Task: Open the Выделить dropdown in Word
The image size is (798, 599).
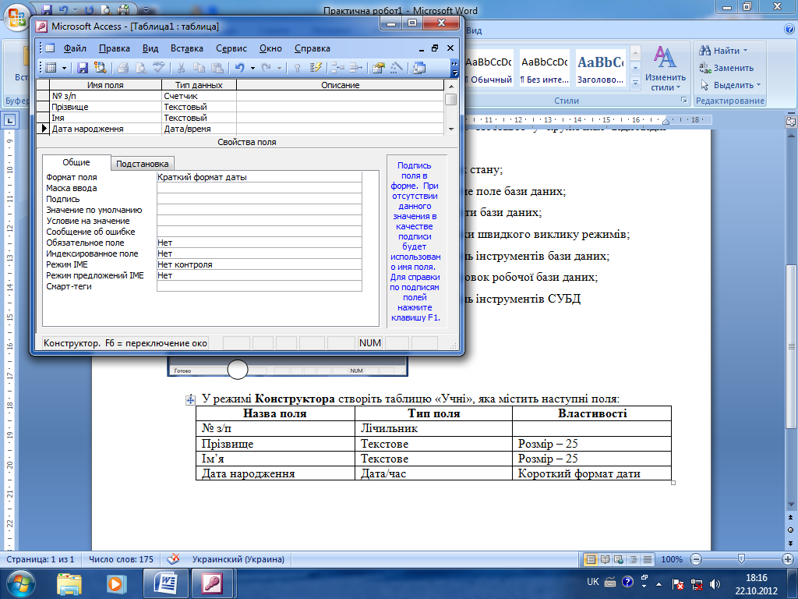Action: 758,85
